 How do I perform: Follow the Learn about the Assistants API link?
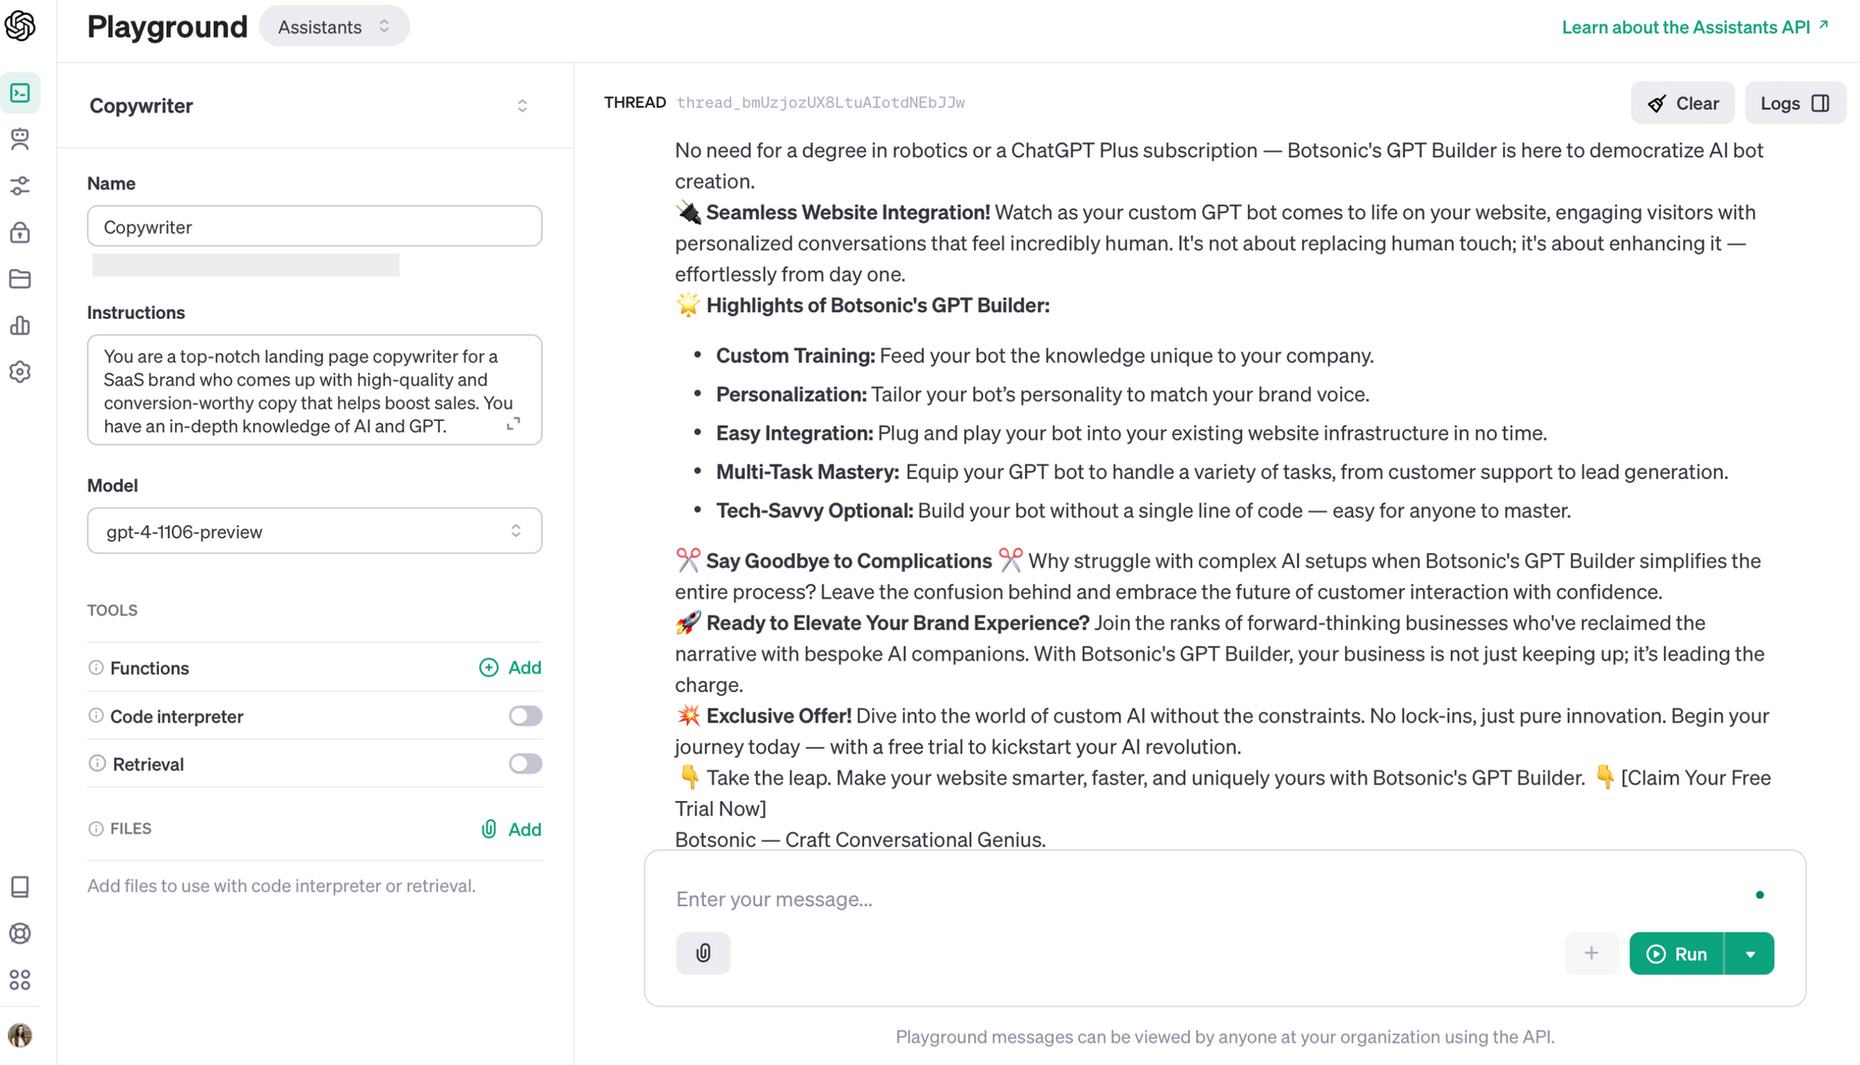point(1688,27)
